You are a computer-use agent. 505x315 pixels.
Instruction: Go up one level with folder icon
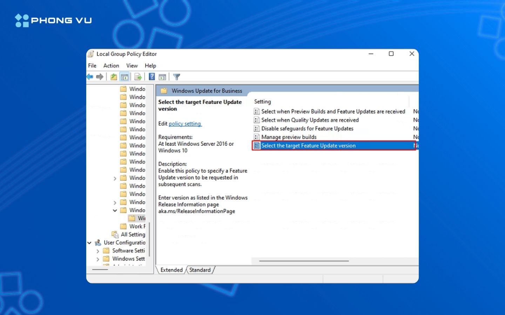[114, 77]
